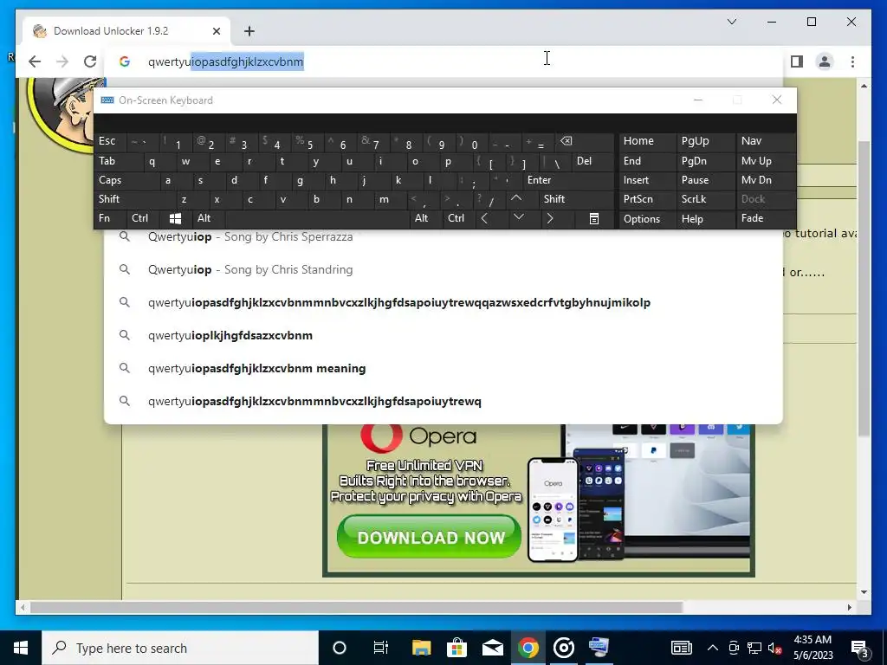Tap the letter m key
Image resolution: width=887 pixels, height=665 pixels.
[x=390, y=199]
